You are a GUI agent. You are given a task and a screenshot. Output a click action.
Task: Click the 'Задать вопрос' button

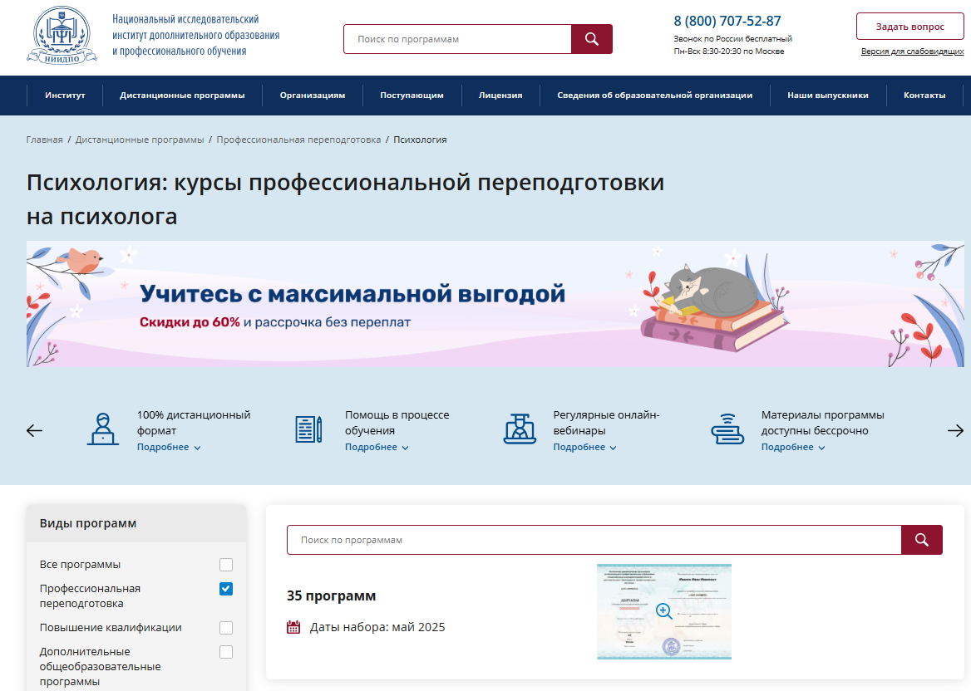tap(909, 27)
